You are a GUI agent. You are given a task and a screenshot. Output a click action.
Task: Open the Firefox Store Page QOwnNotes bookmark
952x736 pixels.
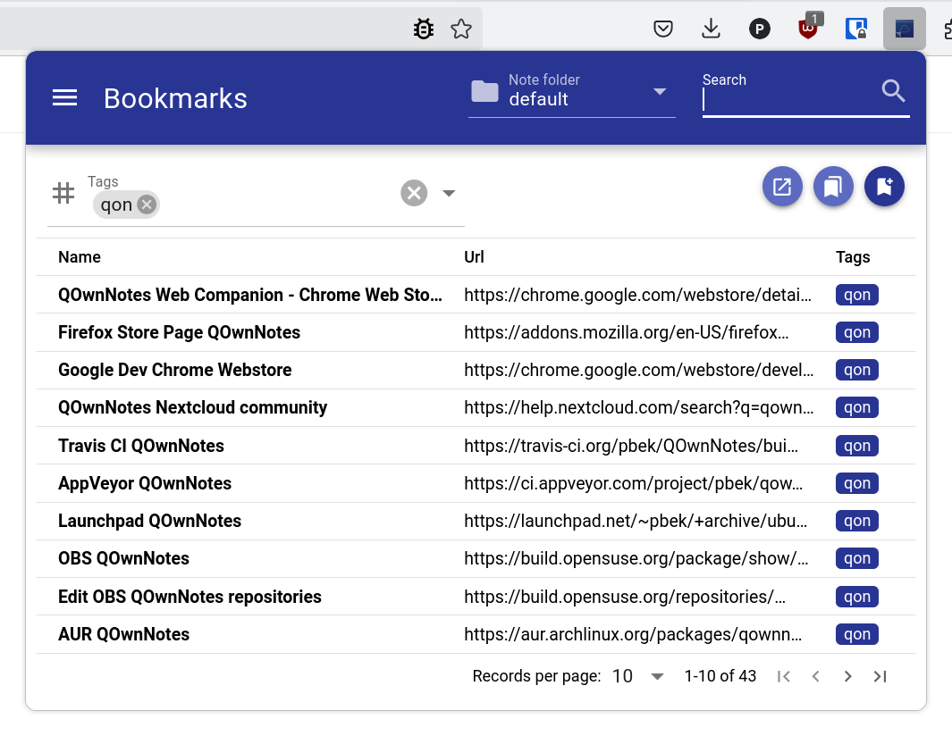179,332
